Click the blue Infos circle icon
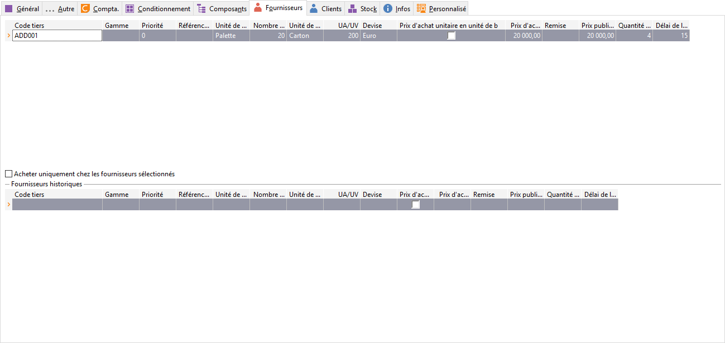Viewport: 725px width, 343px height. coord(388,8)
